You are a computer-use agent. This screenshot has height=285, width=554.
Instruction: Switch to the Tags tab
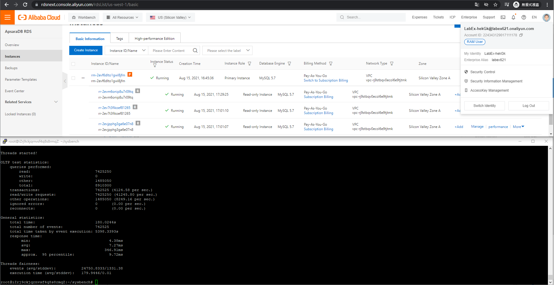coord(119,39)
